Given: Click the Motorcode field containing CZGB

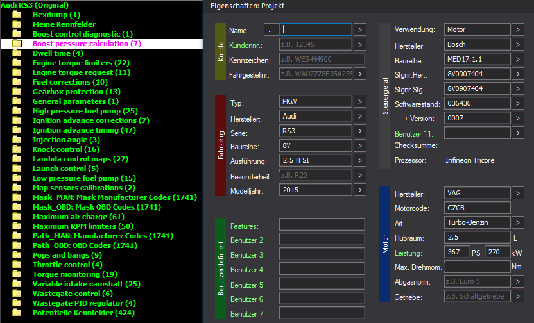Looking at the screenshot, I should [477, 208].
